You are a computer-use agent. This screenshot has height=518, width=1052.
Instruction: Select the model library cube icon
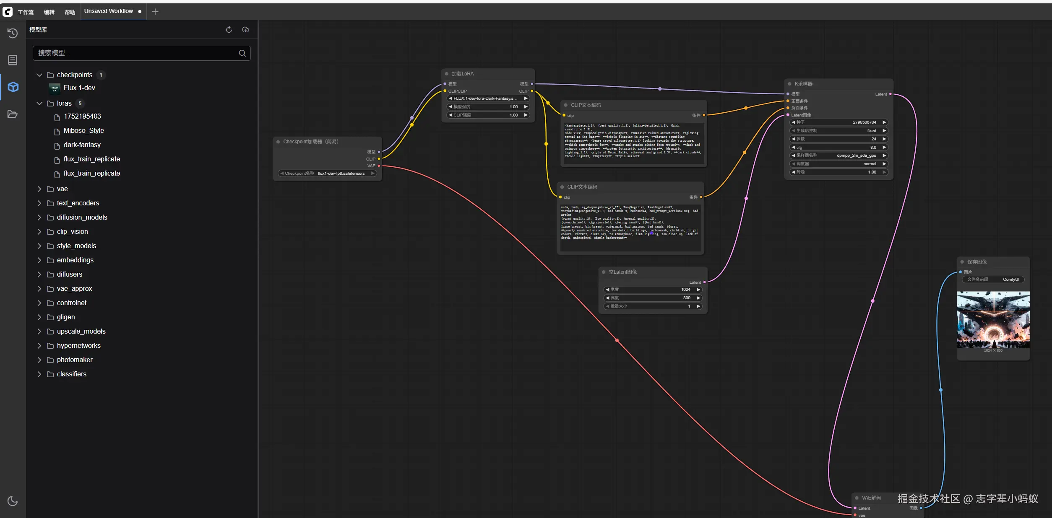tap(13, 87)
